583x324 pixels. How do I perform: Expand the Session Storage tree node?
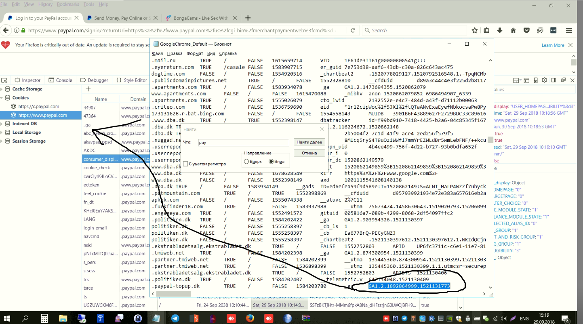click(2, 141)
